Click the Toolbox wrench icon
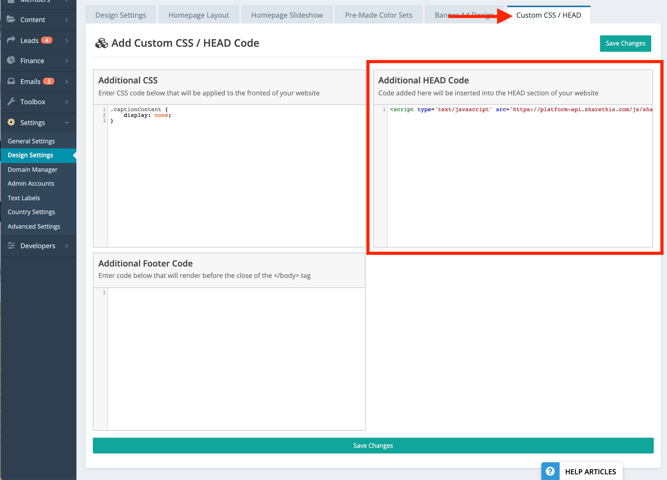667x480 pixels. click(11, 102)
